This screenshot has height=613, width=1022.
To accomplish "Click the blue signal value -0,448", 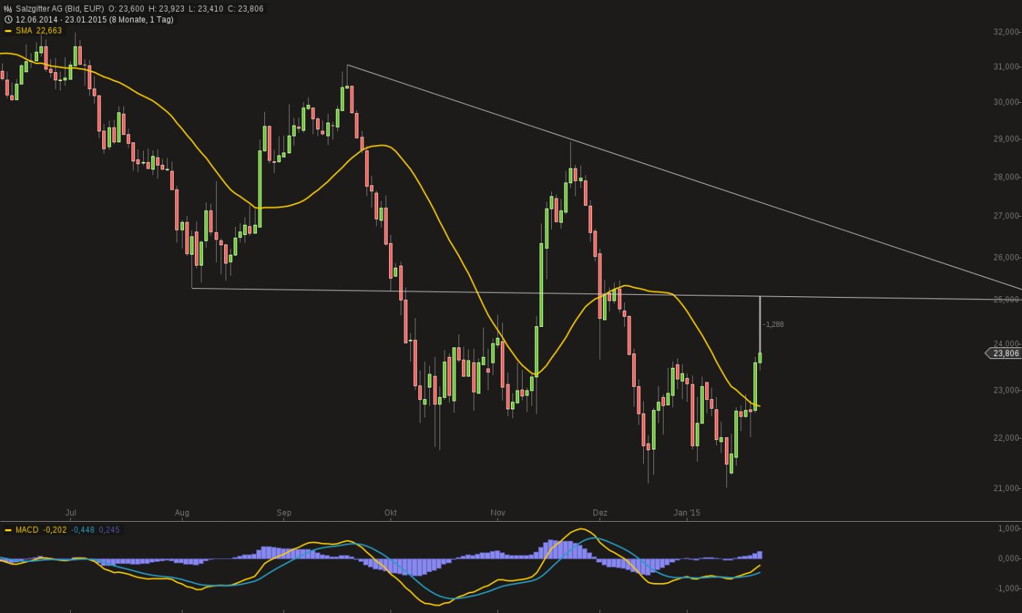I will pyautogui.click(x=83, y=530).
